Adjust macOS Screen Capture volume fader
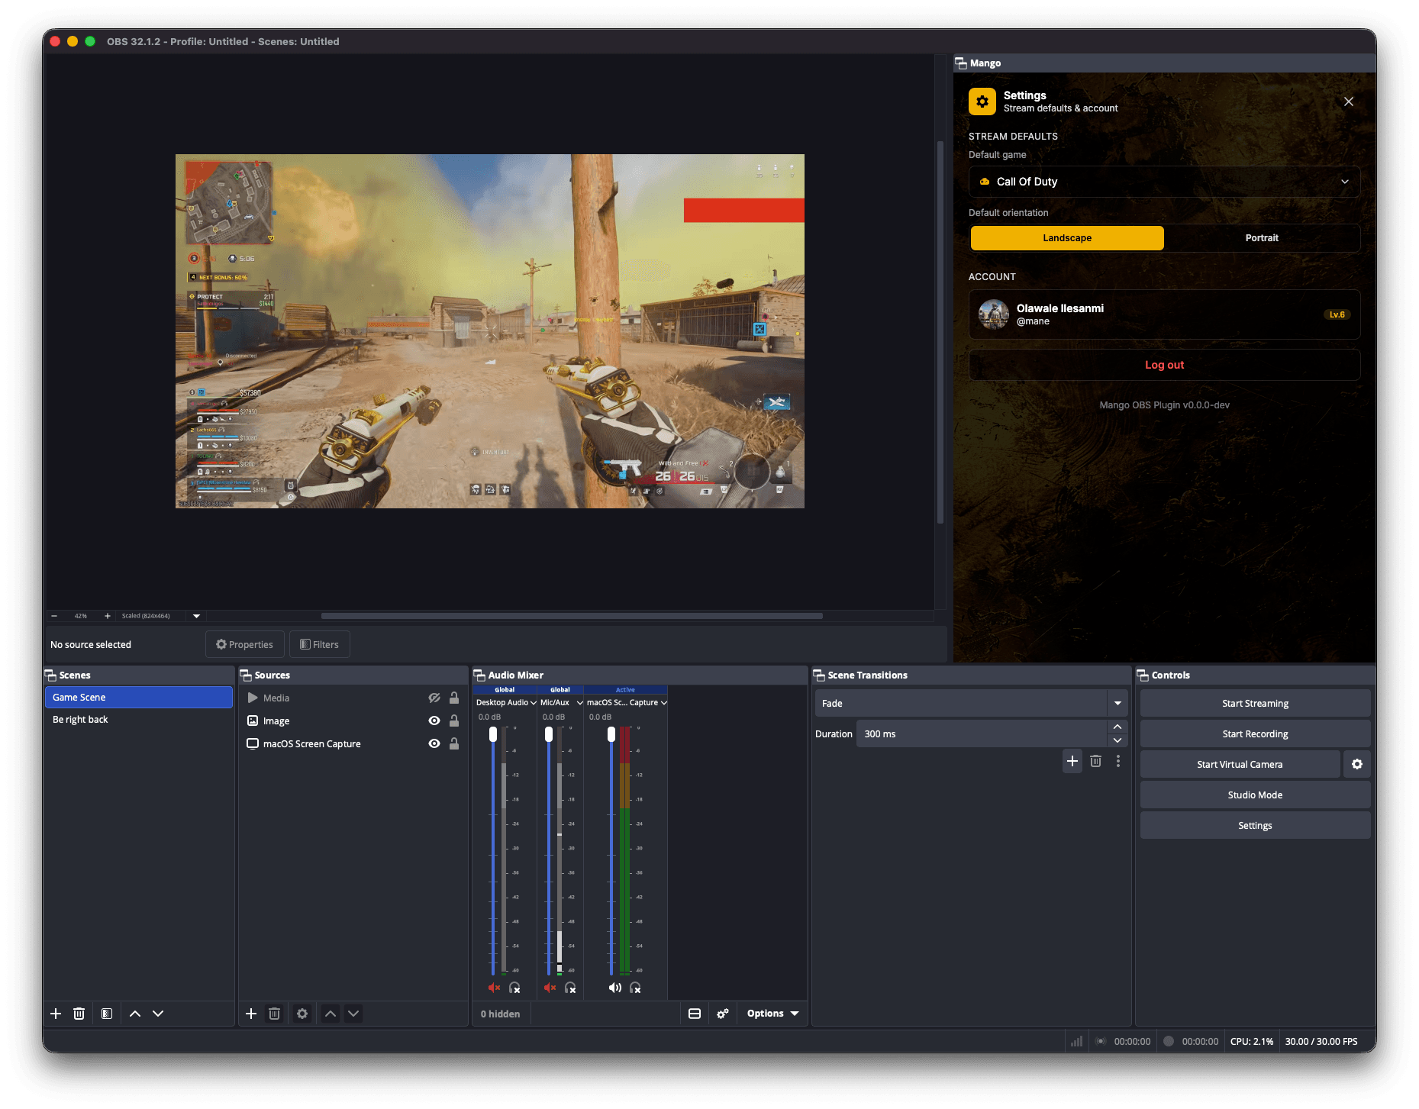This screenshot has height=1109, width=1419. point(611,734)
